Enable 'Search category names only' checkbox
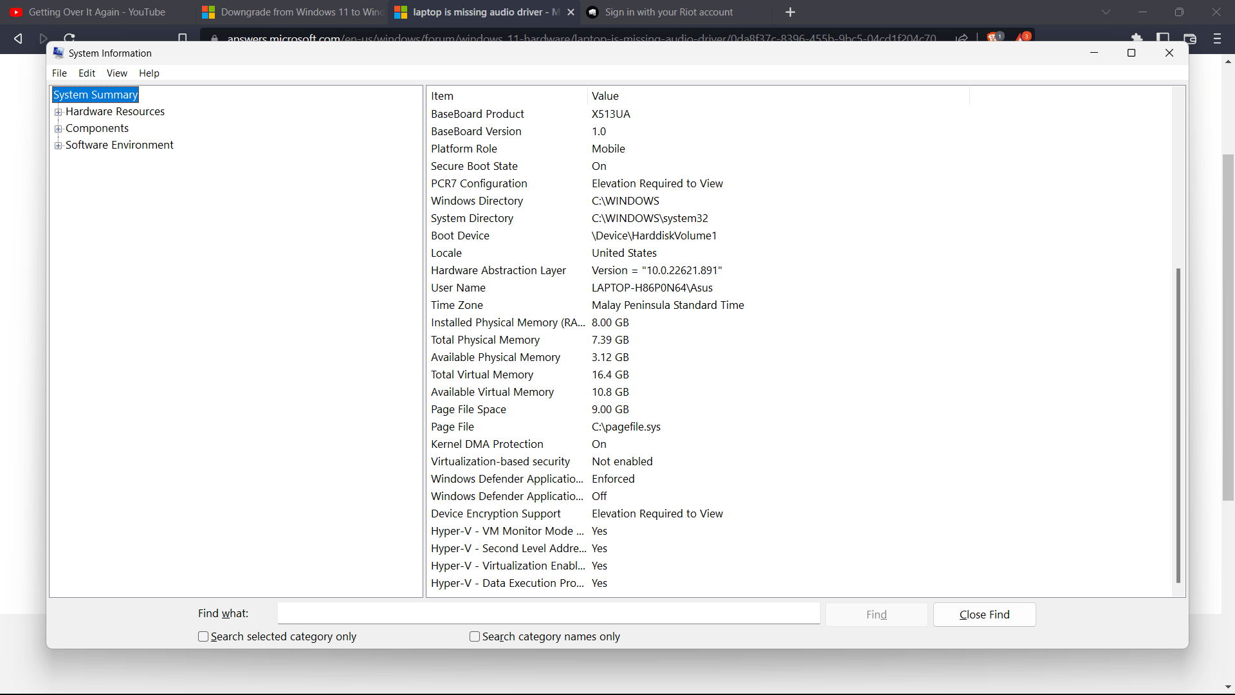 475,636
